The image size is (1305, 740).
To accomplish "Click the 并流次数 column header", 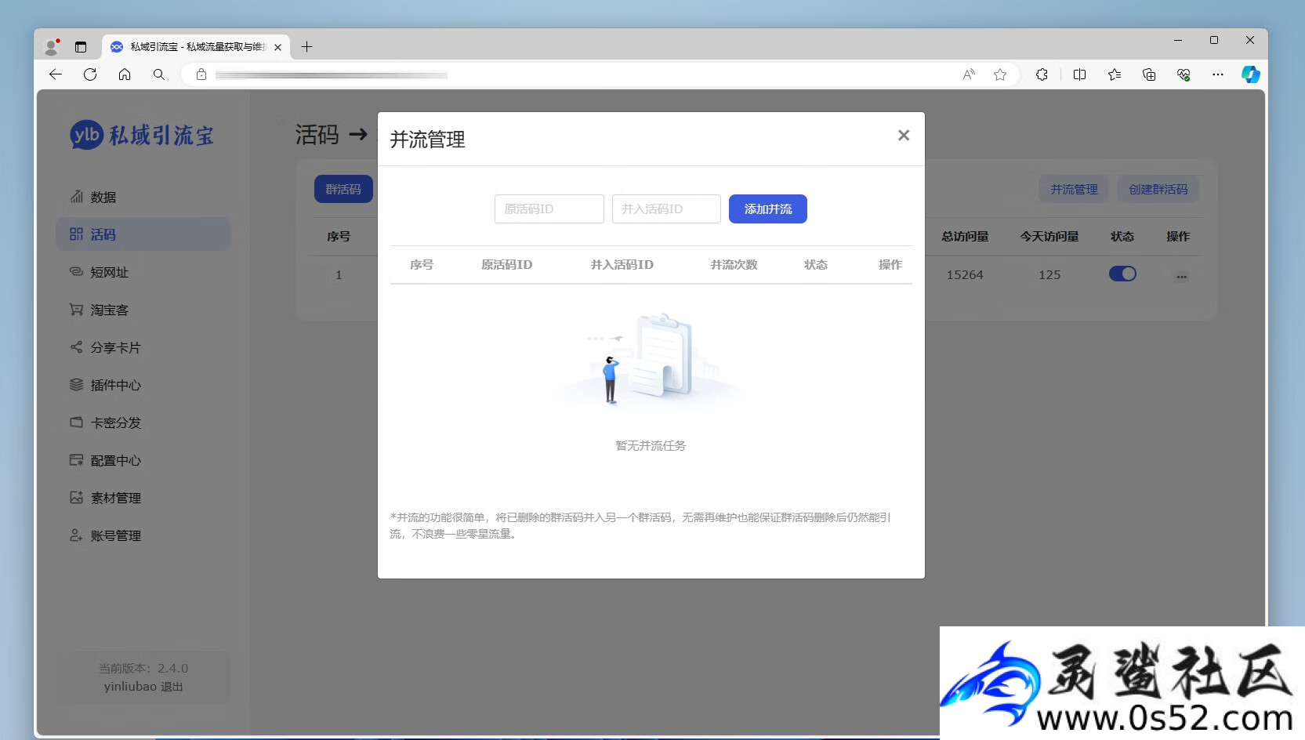I will (734, 265).
